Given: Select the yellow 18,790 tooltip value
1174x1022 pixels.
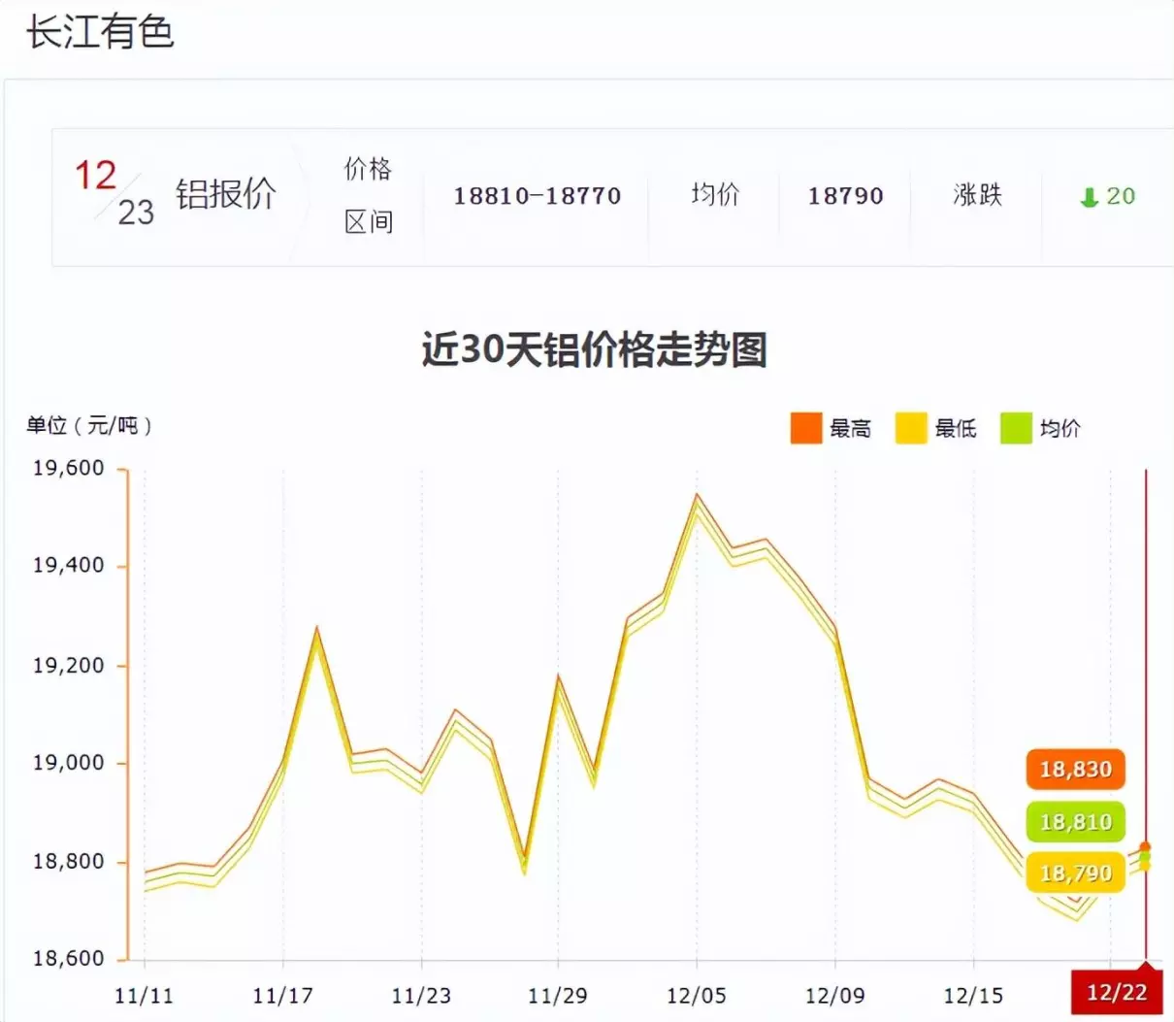Looking at the screenshot, I should pyautogui.click(x=1076, y=874).
